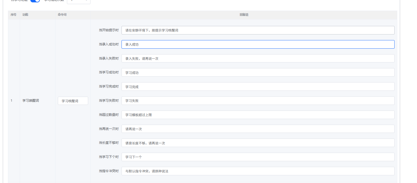Click the 命令词 column header
The height and width of the screenshot is (183, 417).
[62, 15]
